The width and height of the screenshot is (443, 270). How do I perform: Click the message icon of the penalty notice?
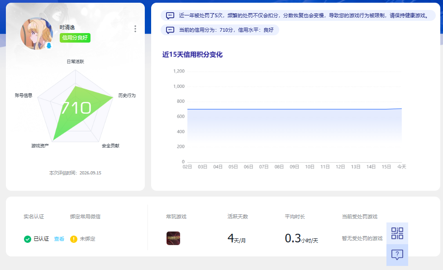coord(170,15)
